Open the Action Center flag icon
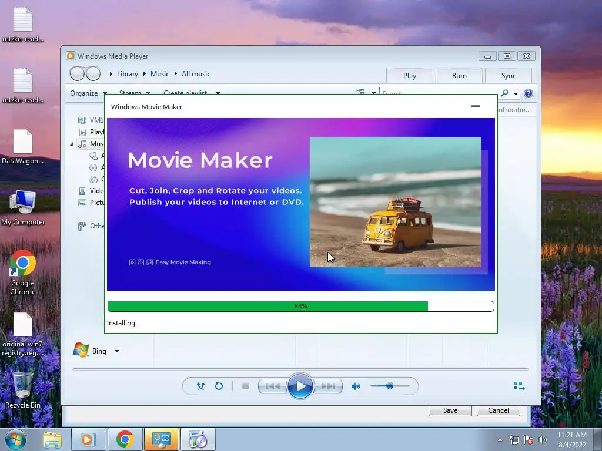This screenshot has height=451, width=602. (x=529, y=440)
